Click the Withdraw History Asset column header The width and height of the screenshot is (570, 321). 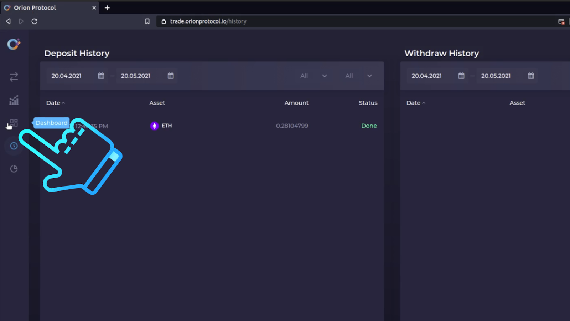(517, 103)
